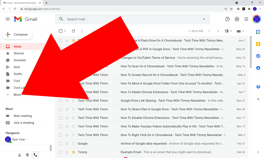Open Dropbox add-on in side panel
264x158 pixels.
click(258, 87)
